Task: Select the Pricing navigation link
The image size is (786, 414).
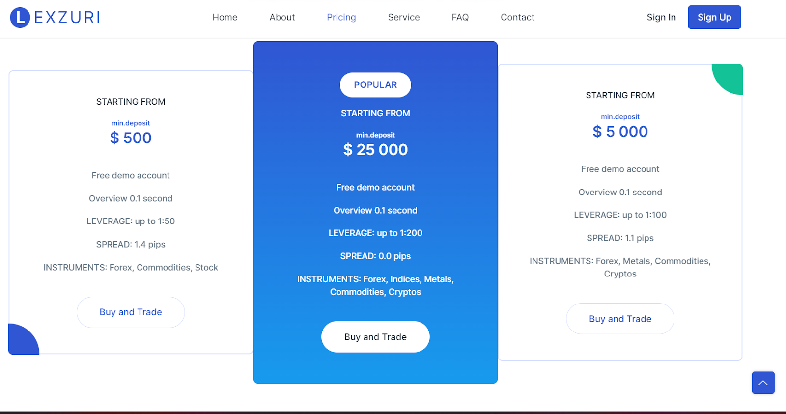Action: (x=341, y=17)
